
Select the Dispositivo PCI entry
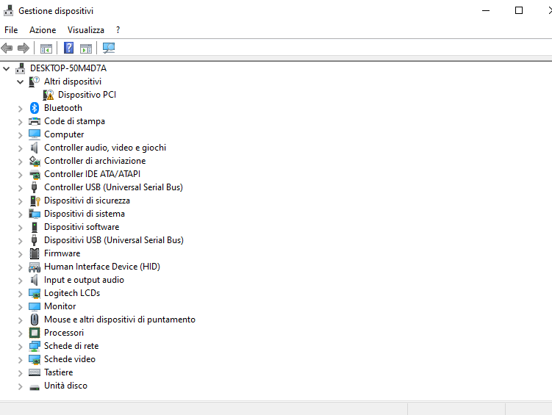[x=87, y=95]
